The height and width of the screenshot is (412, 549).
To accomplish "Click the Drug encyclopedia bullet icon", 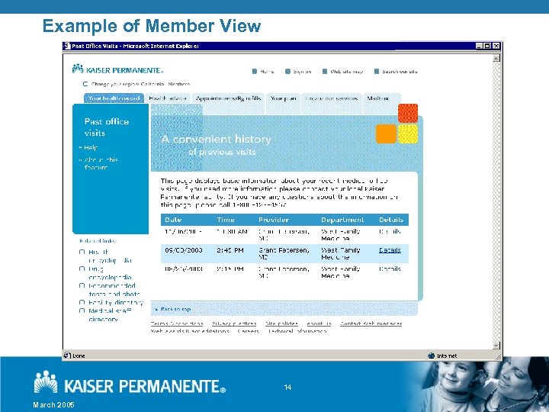I will point(82,269).
